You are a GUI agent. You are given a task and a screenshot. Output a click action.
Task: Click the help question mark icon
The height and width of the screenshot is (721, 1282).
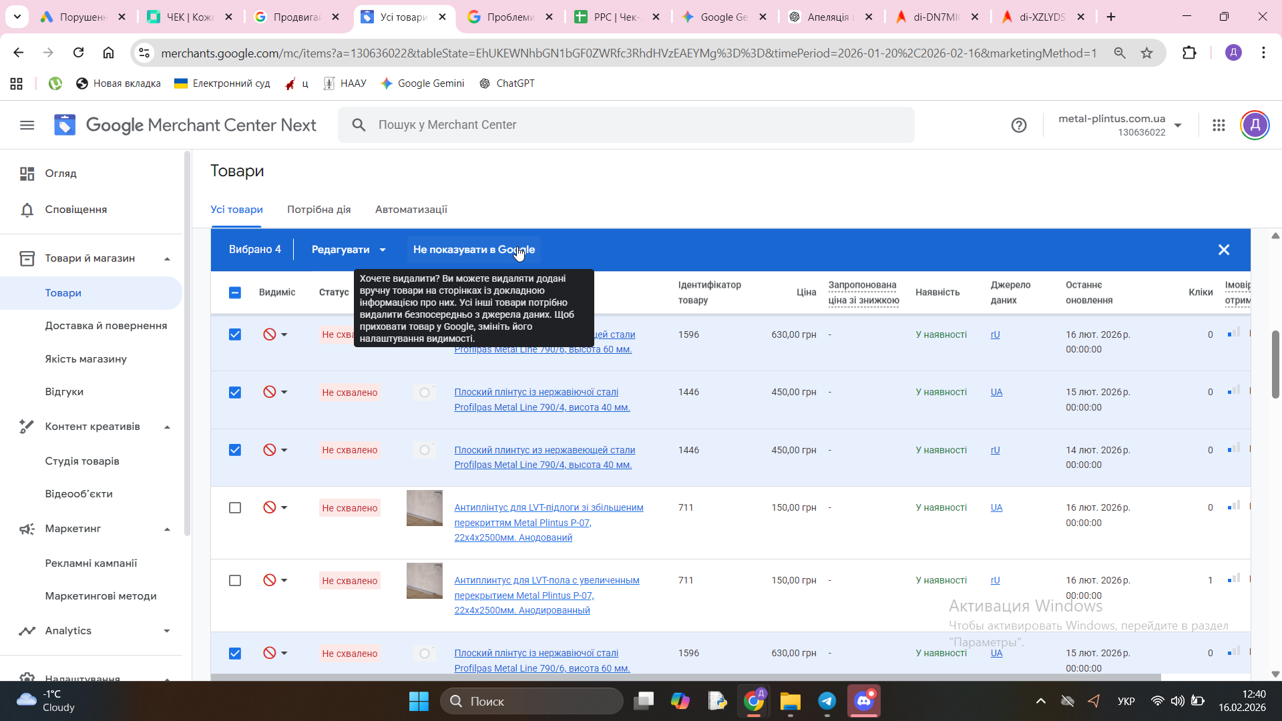(x=1018, y=125)
